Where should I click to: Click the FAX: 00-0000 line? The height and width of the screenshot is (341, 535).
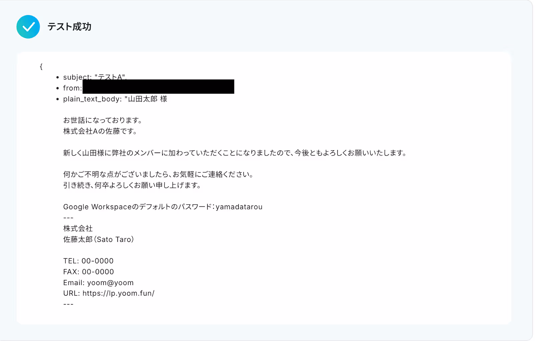89,272
